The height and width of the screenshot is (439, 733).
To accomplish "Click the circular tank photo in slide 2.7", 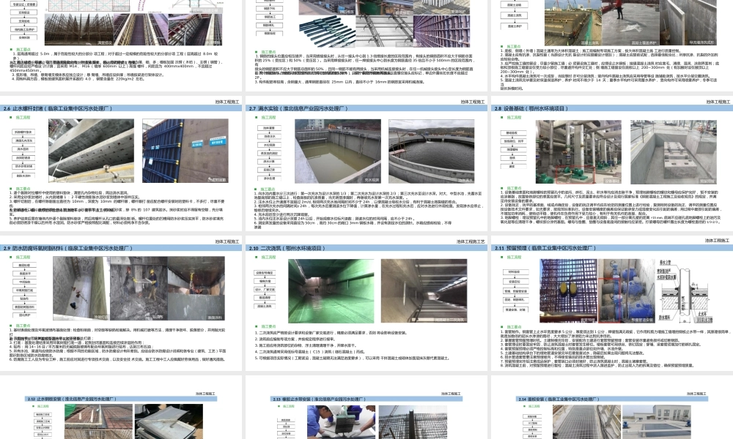I will tap(432, 151).
